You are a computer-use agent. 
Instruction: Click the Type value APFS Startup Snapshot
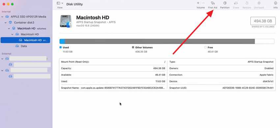261,62
